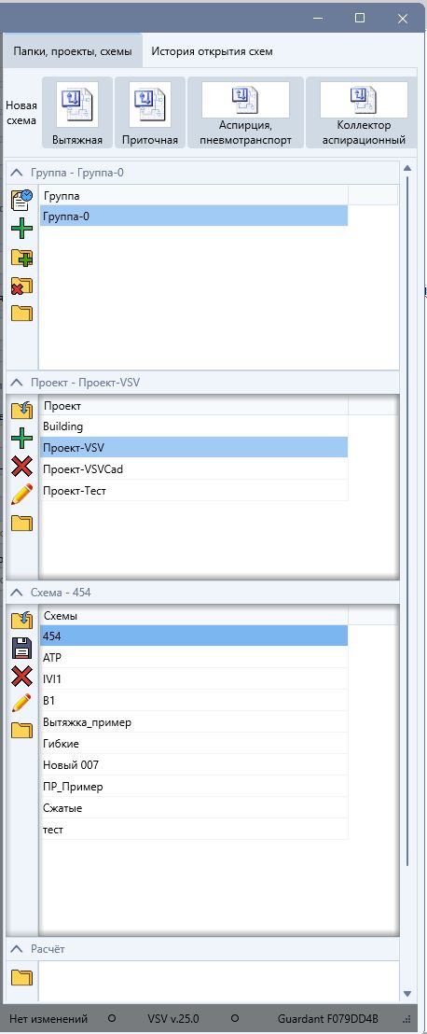
Task: Select the Вытяжка_пример scheme
Action: (x=194, y=722)
